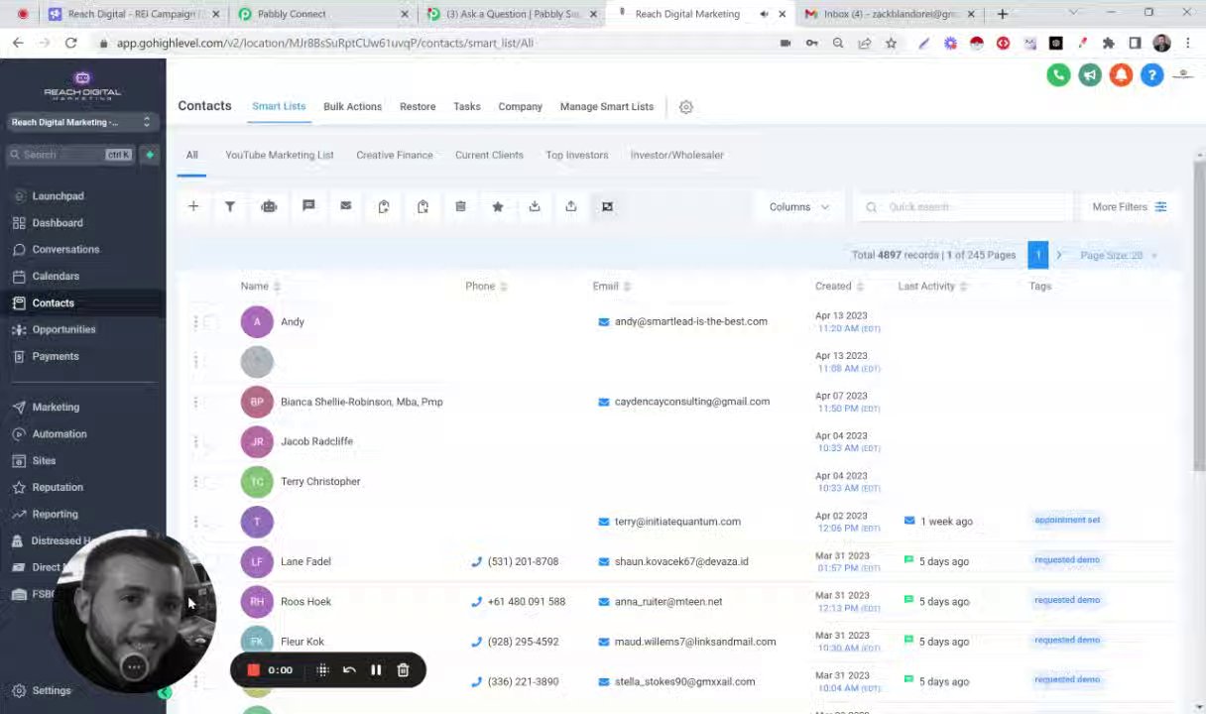
Task: Check the Terry Christopher row checkbox
Action: point(211,482)
